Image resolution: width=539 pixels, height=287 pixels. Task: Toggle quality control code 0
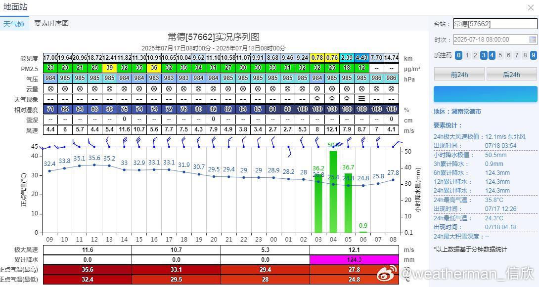[x=458, y=55]
